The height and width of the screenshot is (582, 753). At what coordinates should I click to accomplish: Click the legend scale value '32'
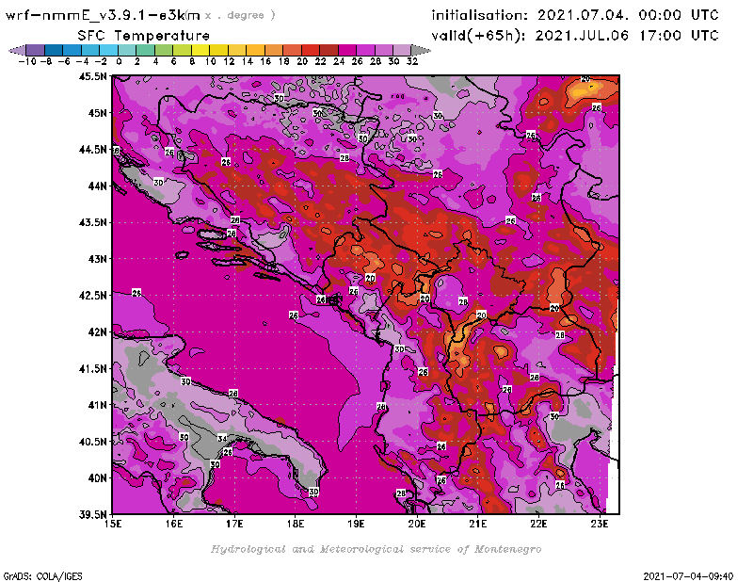pos(412,61)
